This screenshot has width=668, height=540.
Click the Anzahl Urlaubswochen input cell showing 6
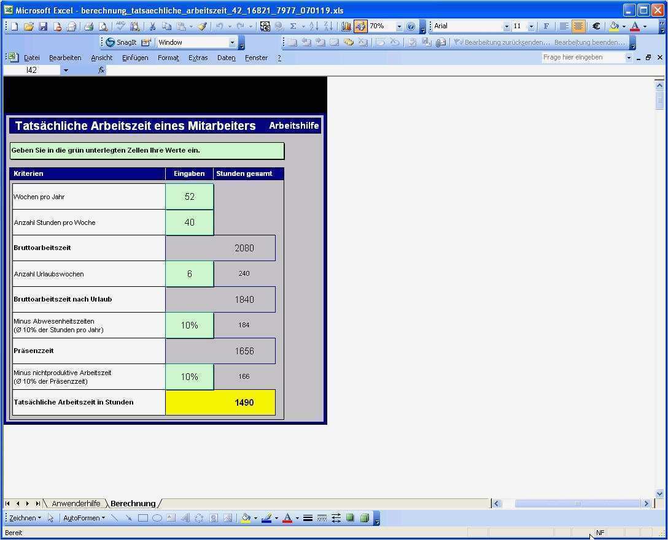pyautogui.click(x=190, y=274)
